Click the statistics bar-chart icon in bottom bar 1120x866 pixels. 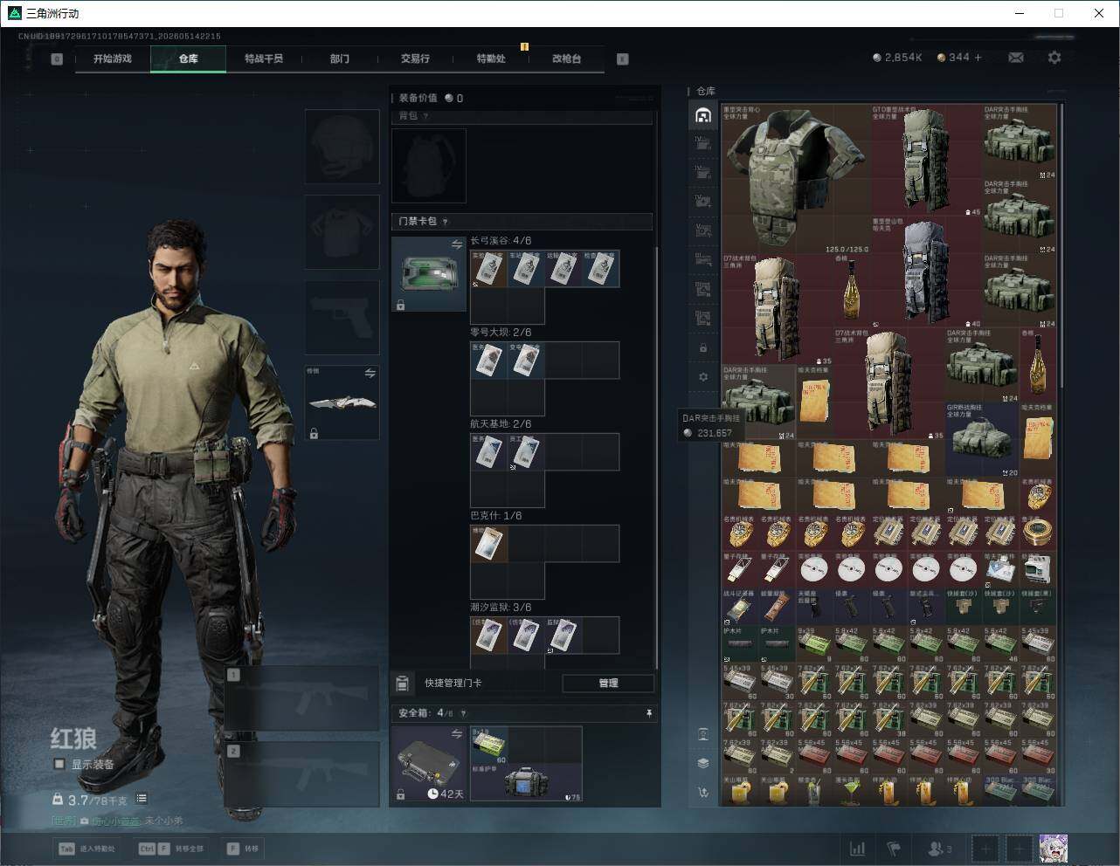pyautogui.click(x=858, y=849)
